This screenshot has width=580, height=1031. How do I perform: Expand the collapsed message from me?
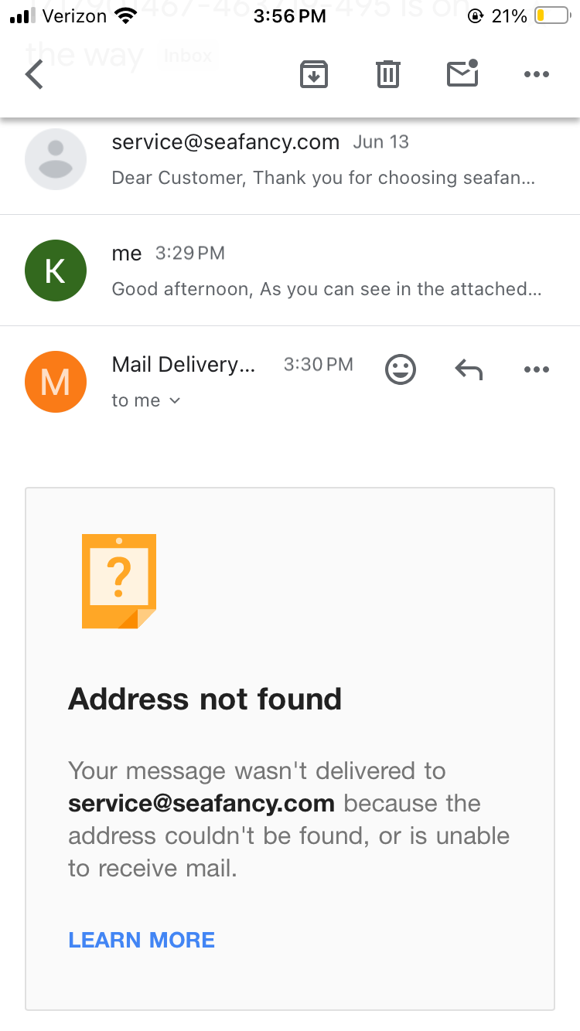(x=290, y=271)
